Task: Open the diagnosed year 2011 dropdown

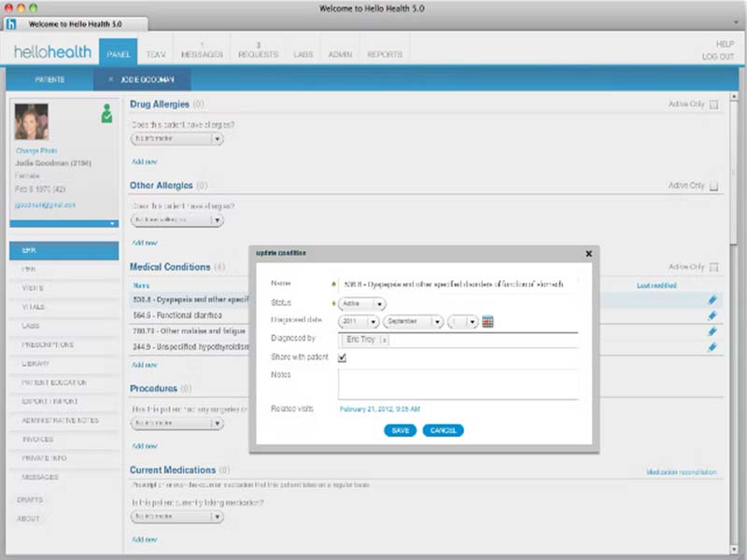Action: 359,322
